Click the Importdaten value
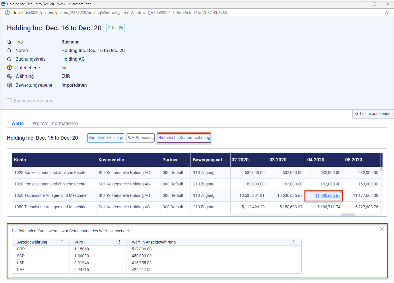The image size is (394, 283). tap(74, 85)
